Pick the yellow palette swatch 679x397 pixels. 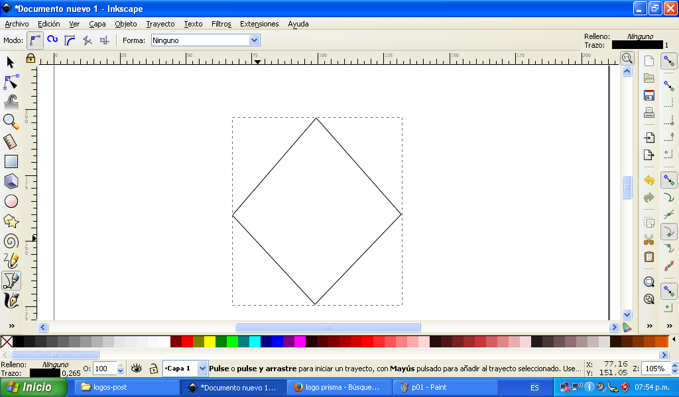[x=210, y=341]
